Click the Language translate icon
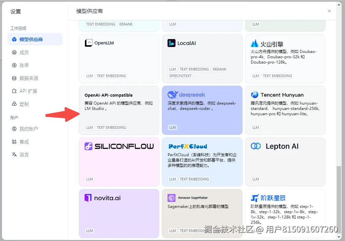The image size is (345, 241). point(14,155)
